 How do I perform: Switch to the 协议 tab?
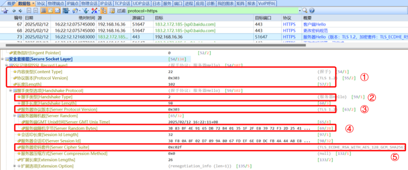(x=41, y=3)
